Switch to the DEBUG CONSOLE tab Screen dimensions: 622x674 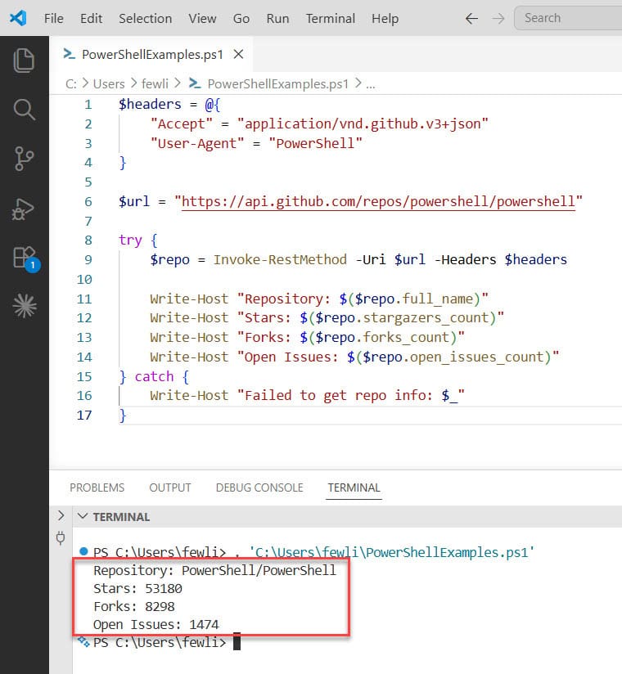coord(259,488)
